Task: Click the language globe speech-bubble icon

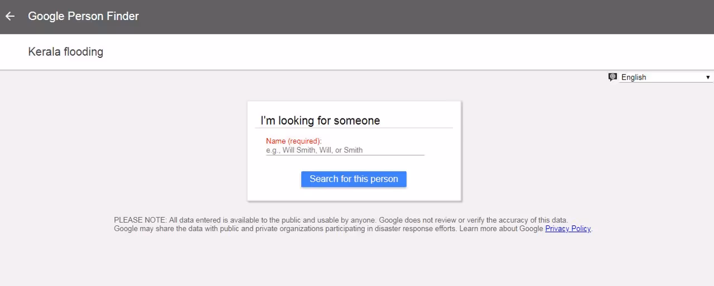Action: tap(612, 77)
